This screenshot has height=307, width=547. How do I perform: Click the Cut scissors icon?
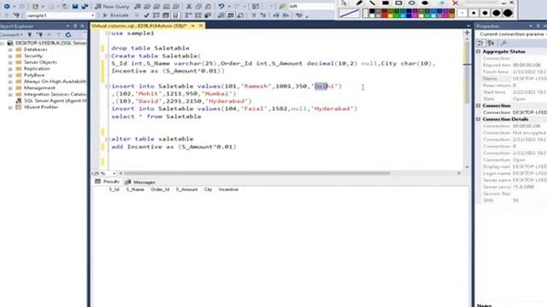(x=189, y=6)
